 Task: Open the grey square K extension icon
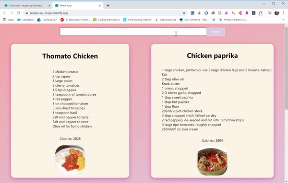[220, 13]
